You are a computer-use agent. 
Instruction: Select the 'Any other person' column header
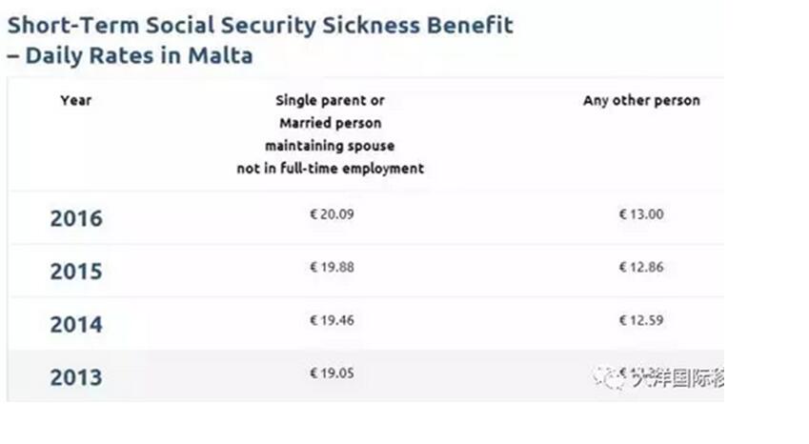coord(641,101)
